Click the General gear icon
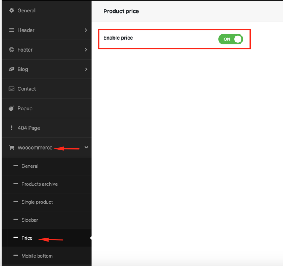This screenshot has height=266, width=283. [12, 10]
